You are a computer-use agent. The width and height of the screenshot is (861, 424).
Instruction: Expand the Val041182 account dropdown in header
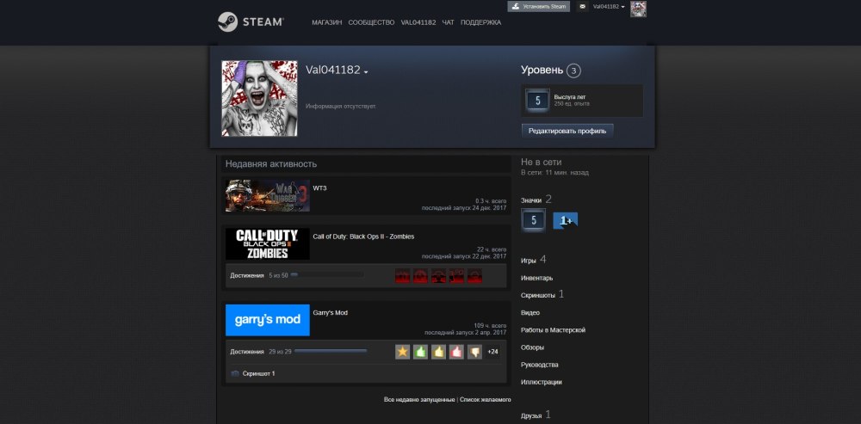[609, 7]
